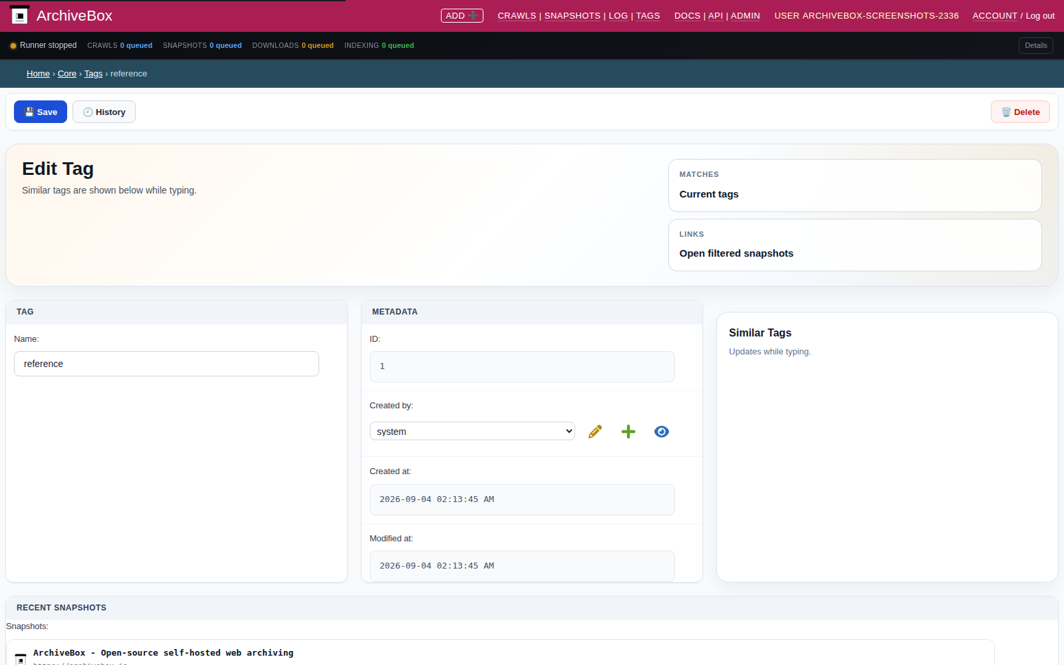Click the runner Details button
1064x665 pixels.
(1036, 45)
